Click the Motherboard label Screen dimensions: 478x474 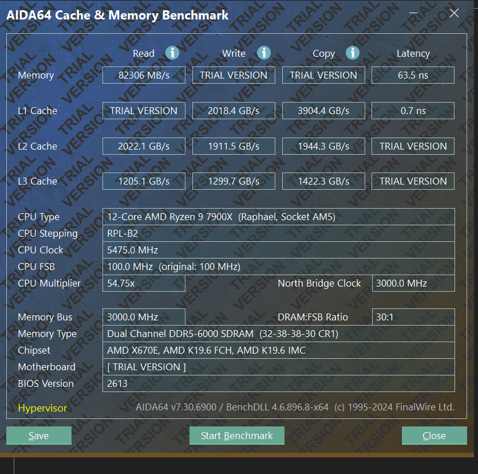coord(46,367)
